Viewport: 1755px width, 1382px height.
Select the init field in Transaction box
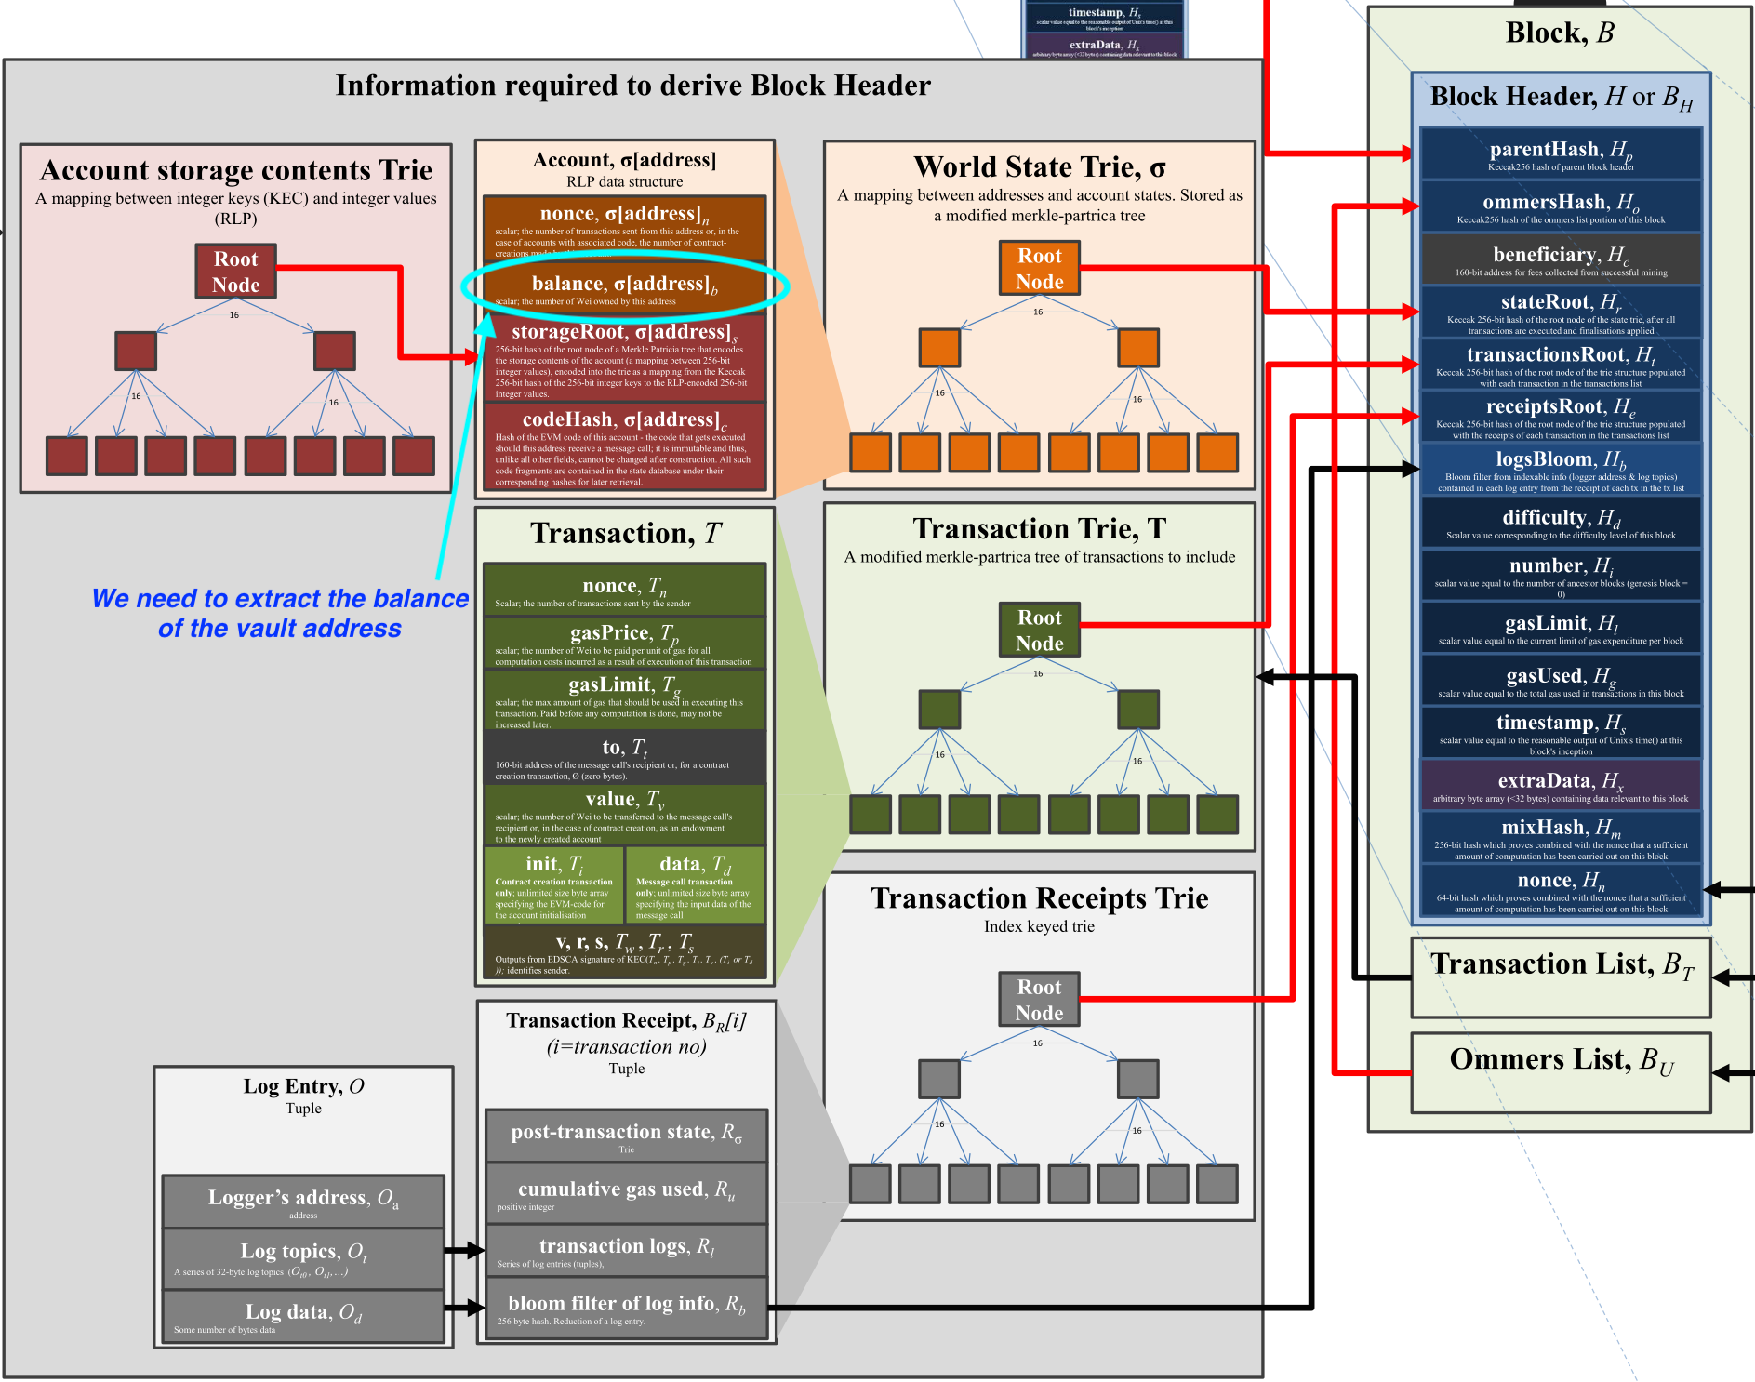[x=554, y=884]
